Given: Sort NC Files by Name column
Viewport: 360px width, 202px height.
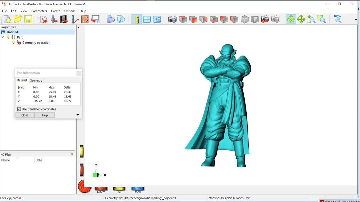Looking at the screenshot, I should pos(17,160).
